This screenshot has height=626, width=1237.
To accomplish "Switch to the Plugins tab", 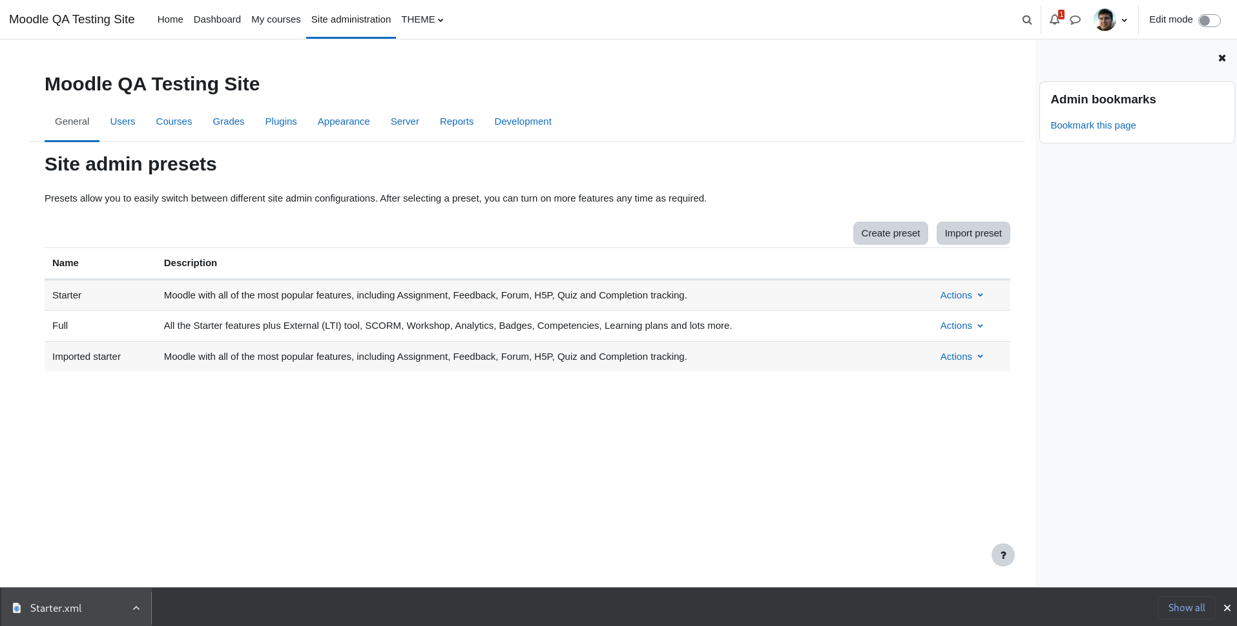I will [x=281, y=121].
